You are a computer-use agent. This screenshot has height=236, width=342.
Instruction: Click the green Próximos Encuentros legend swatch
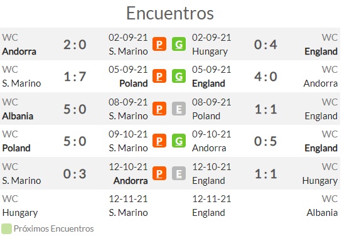tap(6, 229)
